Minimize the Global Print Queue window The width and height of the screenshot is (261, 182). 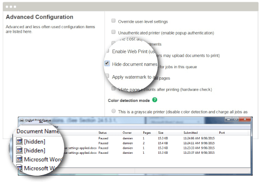229,119
